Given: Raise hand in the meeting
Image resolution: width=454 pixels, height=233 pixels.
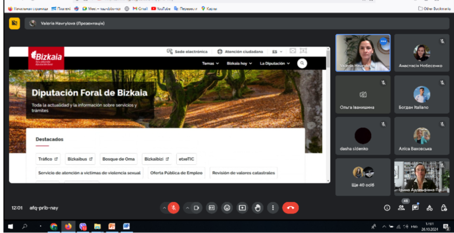Looking at the screenshot, I should click(x=257, y=207).
